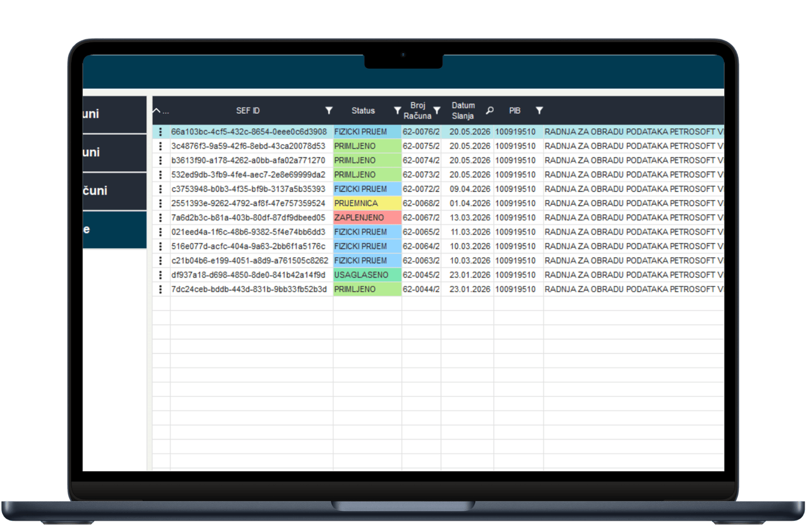Click PRIMLJENO status of invoice 62-0075/2
This screenshot has height=526, width=807.
(x=367, y=146)
